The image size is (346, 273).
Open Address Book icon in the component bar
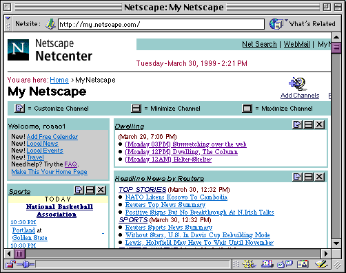coord(303,264)
